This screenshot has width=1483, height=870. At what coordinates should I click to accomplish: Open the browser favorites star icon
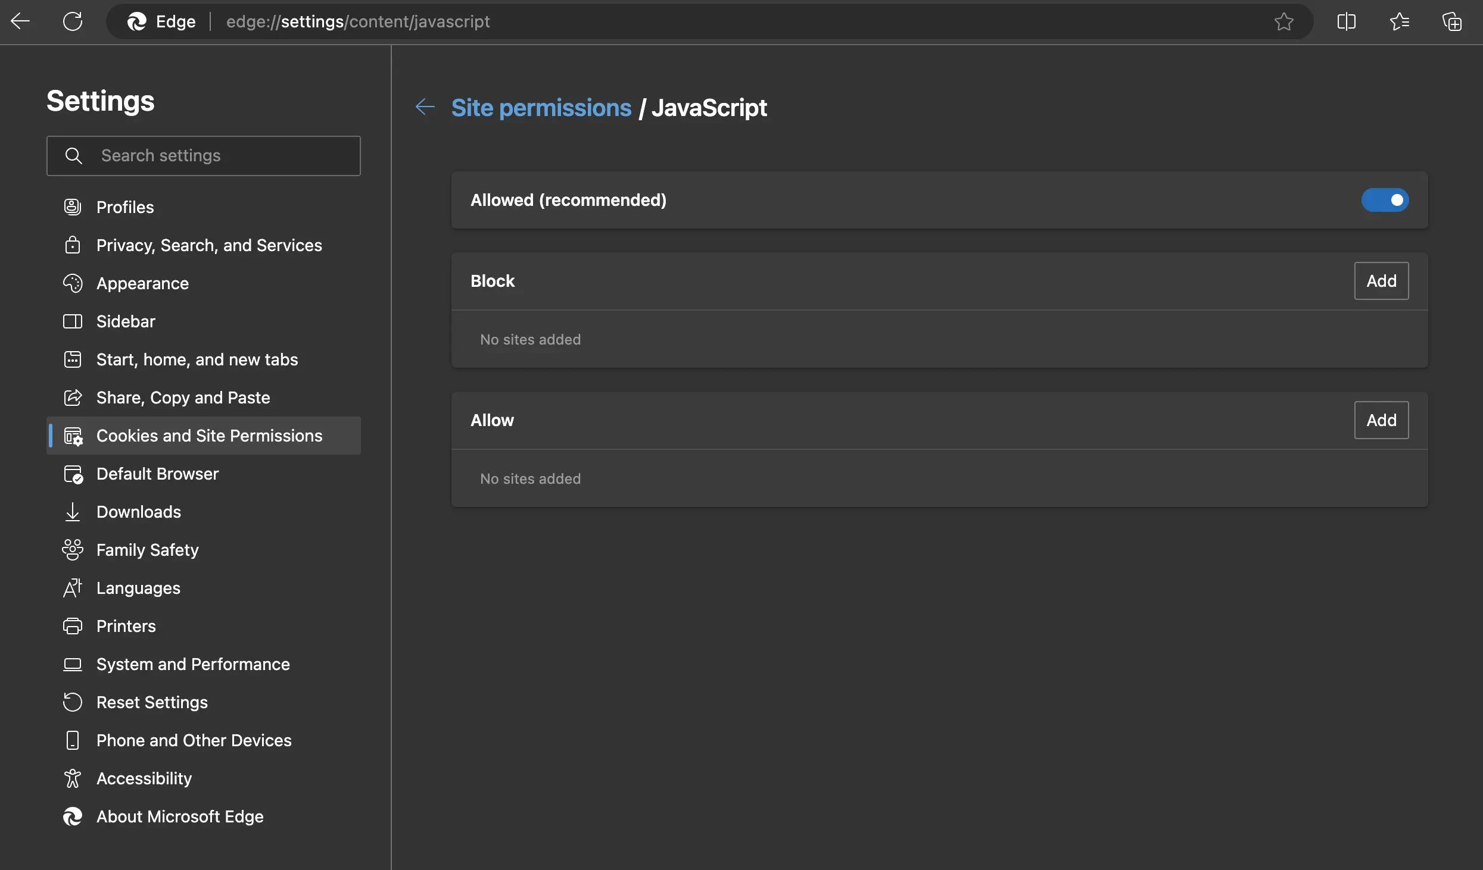[1400, 21]
